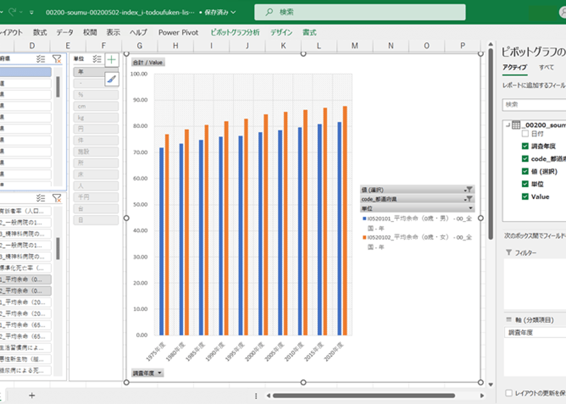
Task: Click the orange I0520102 legend entry
Action: coord(417,242)
